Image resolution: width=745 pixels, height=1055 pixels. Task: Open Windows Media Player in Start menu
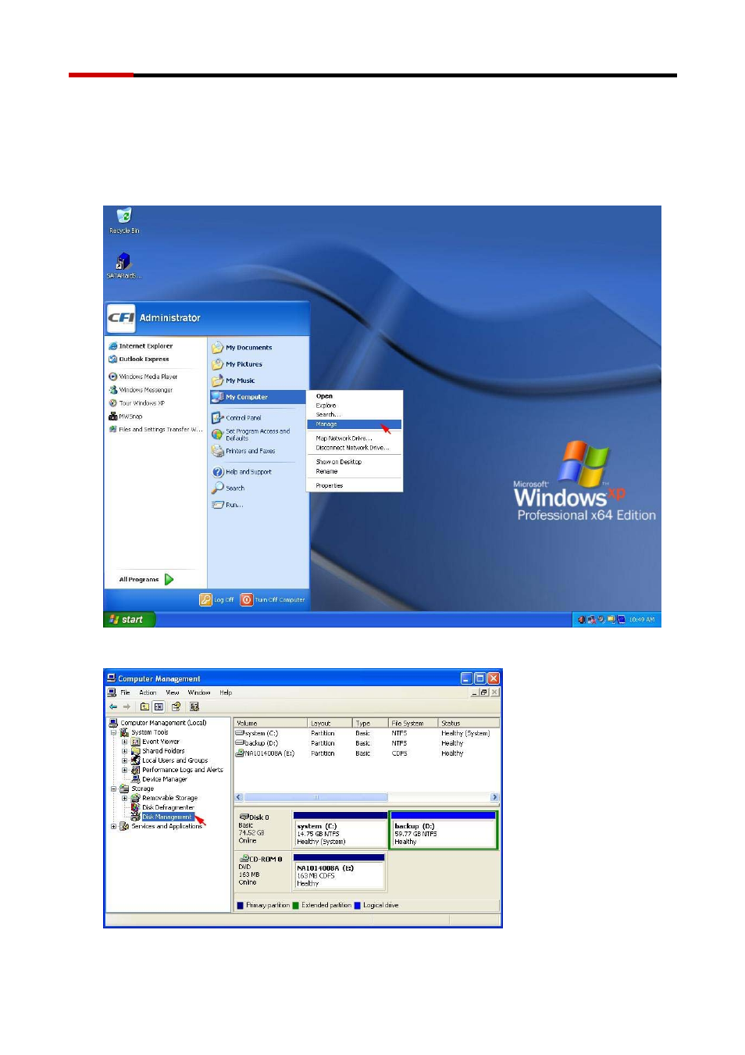(143, 377)
